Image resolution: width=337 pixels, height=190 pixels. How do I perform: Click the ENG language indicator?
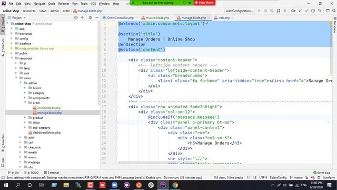click(x=304, y=185)
